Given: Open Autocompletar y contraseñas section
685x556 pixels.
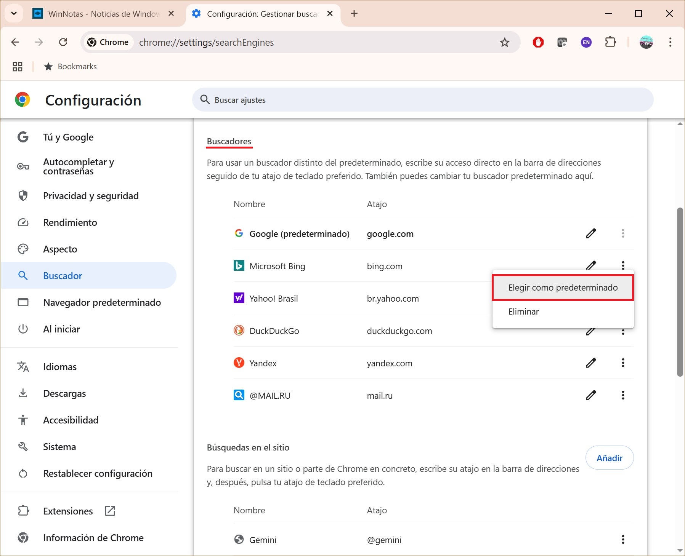Looking at the screenshot, I should point(89,166).
